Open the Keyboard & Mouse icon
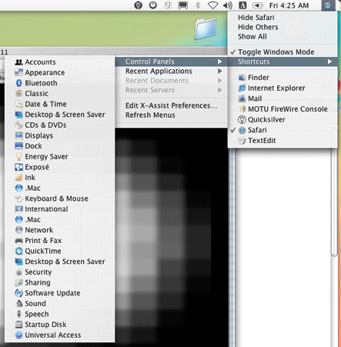This screenshot has width=341, height=347. click(18, 199)
